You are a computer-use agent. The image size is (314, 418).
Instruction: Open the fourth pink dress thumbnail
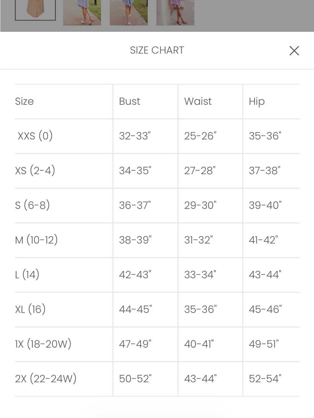(x=175, y=13)
